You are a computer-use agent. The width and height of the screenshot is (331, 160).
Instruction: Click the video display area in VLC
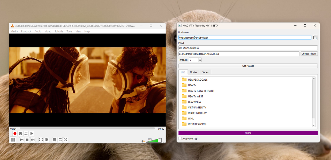click(x=87, y=80)
